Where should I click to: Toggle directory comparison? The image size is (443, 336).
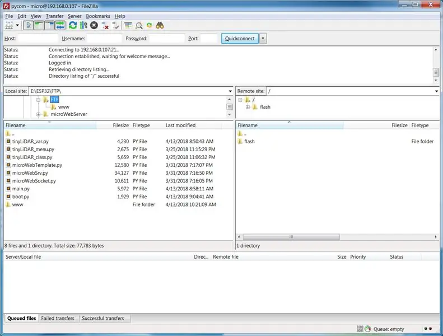[x=139, y=25]
